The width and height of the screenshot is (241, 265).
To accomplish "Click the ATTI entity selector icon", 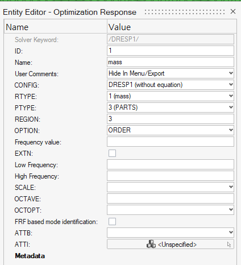I will [x=151, y=244].
